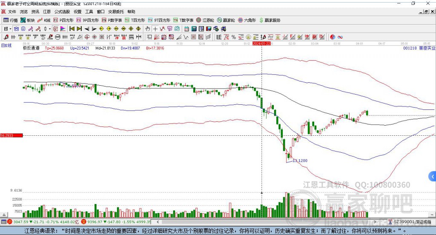Open the 工具 menu
Image resolution: width=436 pixels, height=235 pixels.
(x=89, y=11)
